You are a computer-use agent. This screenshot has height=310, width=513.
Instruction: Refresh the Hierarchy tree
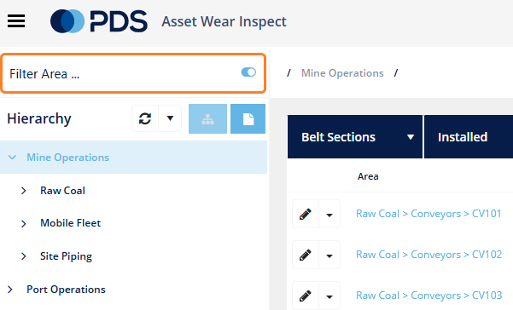click(145, 118)
